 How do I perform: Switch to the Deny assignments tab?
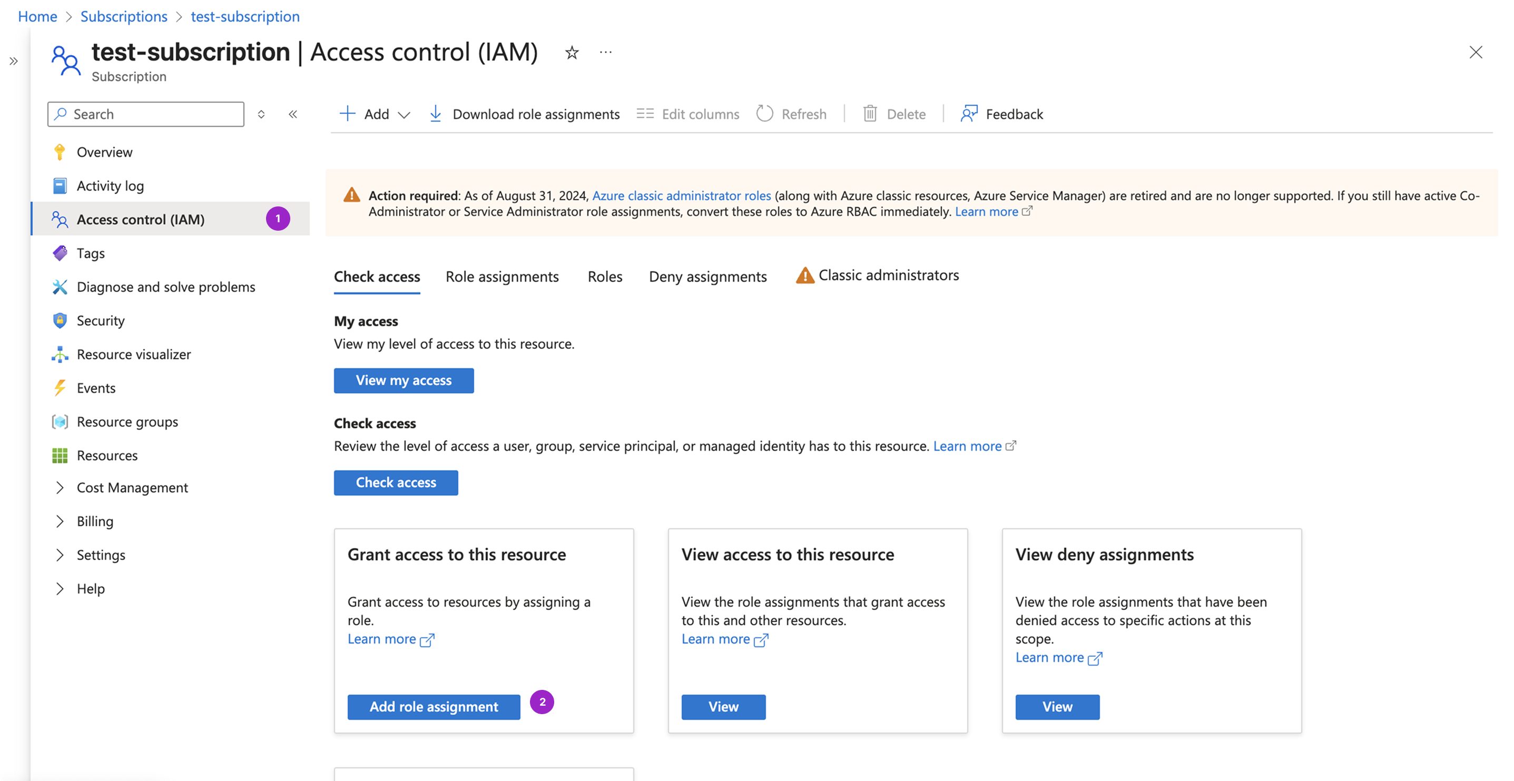tap(707, 276)
